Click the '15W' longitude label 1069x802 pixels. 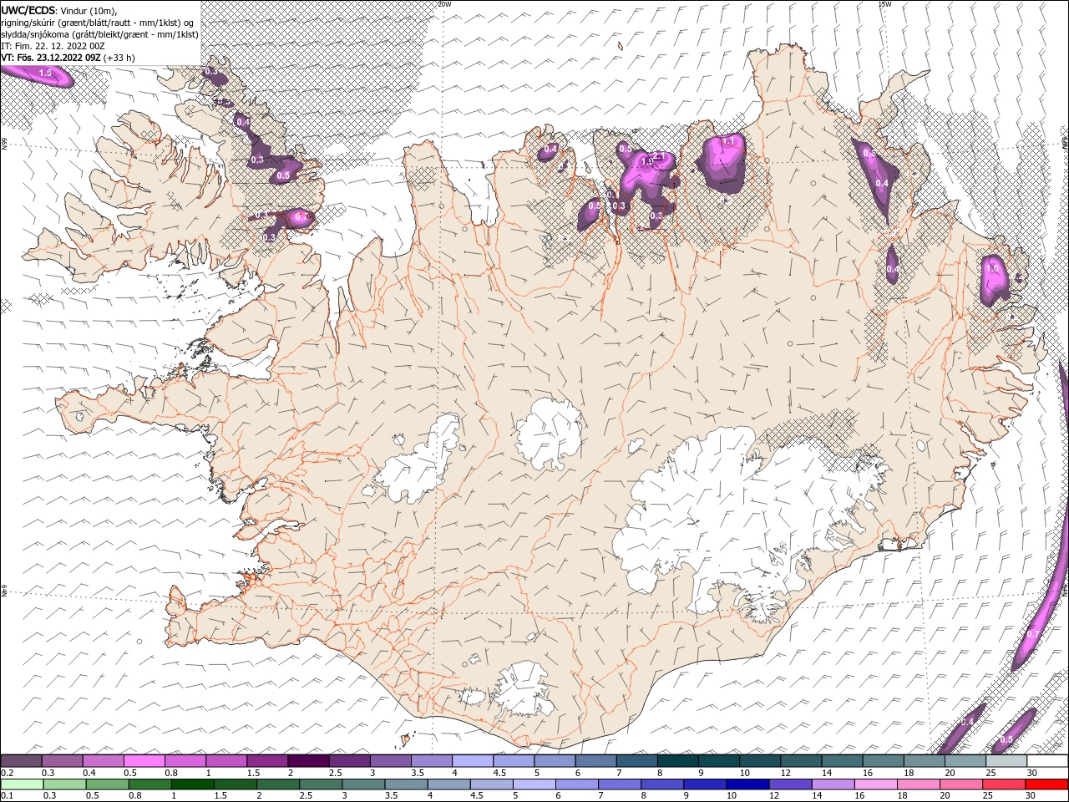coord(884,4)
